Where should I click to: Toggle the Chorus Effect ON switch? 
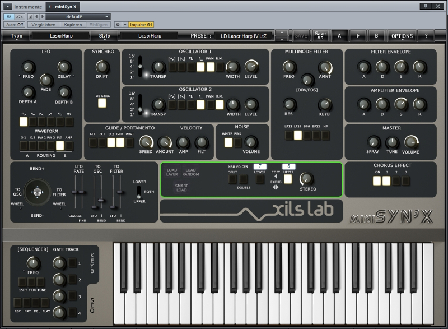(377, 180)
